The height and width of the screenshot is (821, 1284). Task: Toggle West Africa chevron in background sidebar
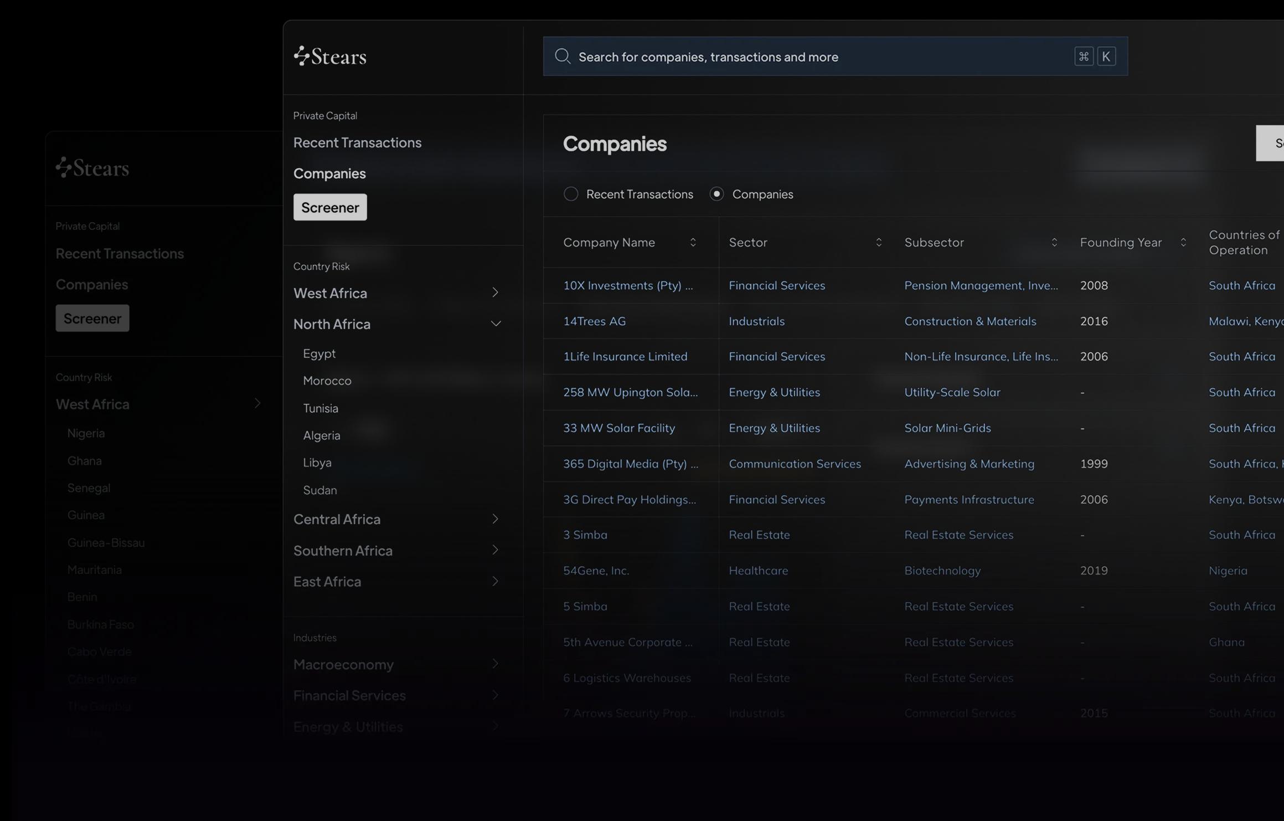(x=257, y=403)
